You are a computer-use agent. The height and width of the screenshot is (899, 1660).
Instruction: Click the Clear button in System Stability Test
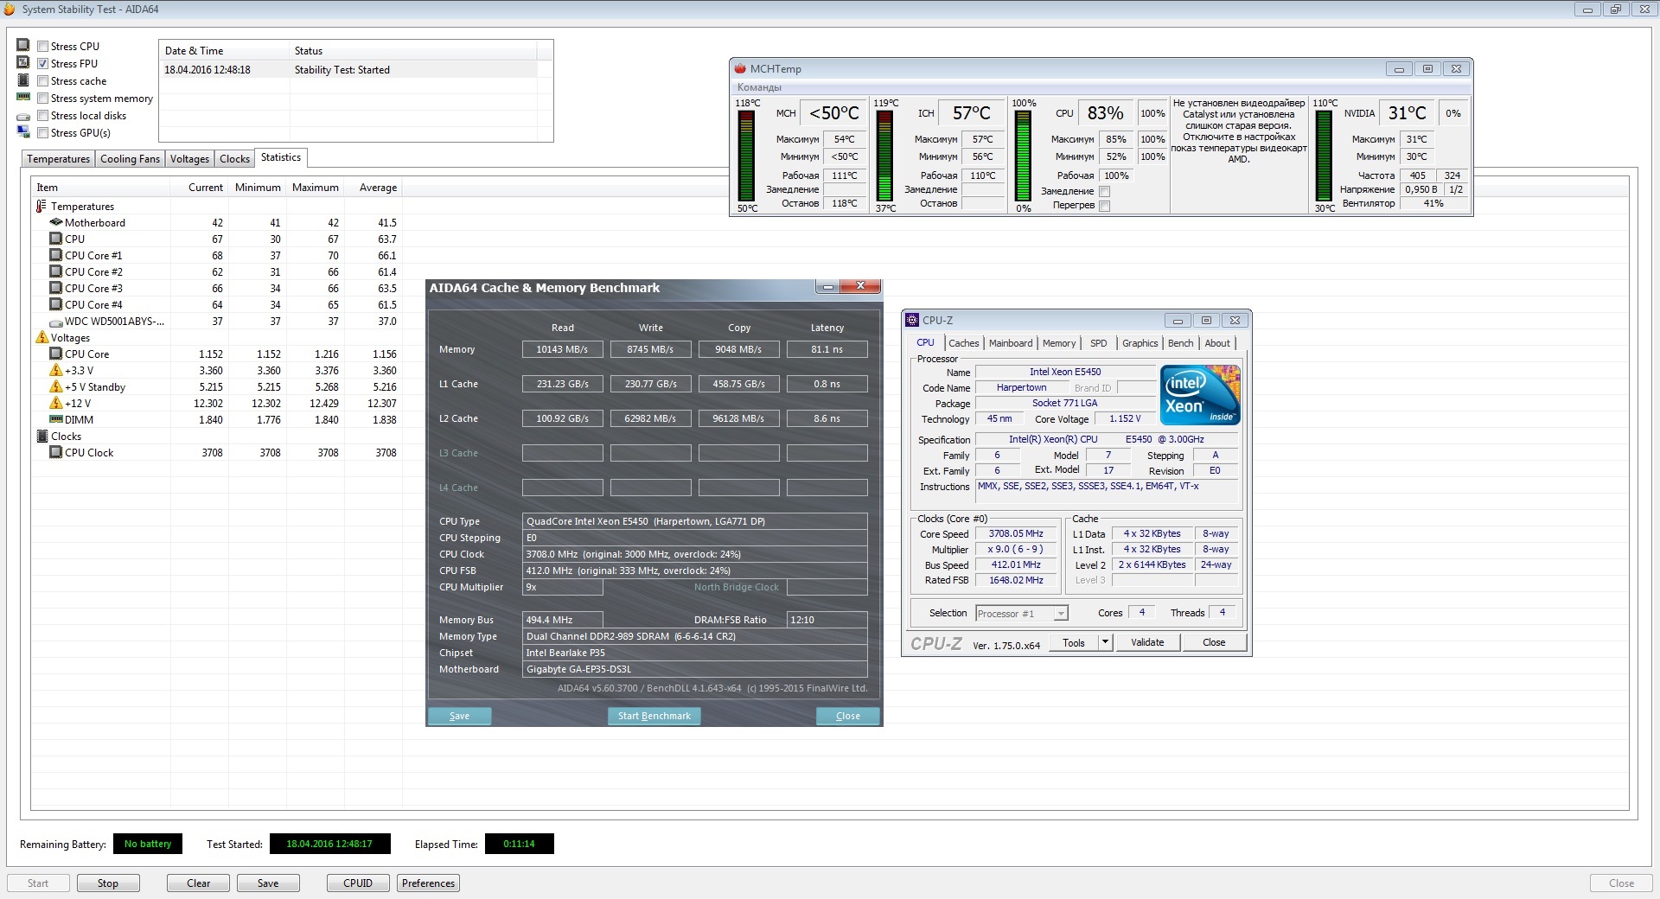tap(199, 883)
